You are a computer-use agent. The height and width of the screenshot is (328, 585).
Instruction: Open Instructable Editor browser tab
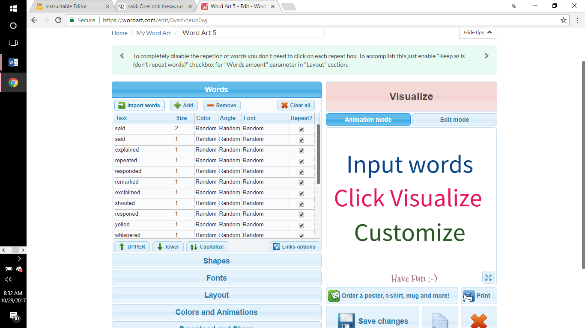[71, 6]
